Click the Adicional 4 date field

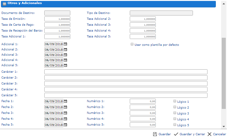(54, 60)
